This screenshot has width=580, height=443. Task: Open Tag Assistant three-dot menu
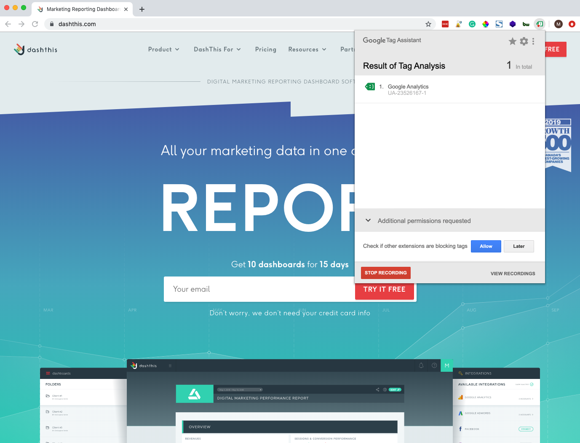(x=533, y=41)
